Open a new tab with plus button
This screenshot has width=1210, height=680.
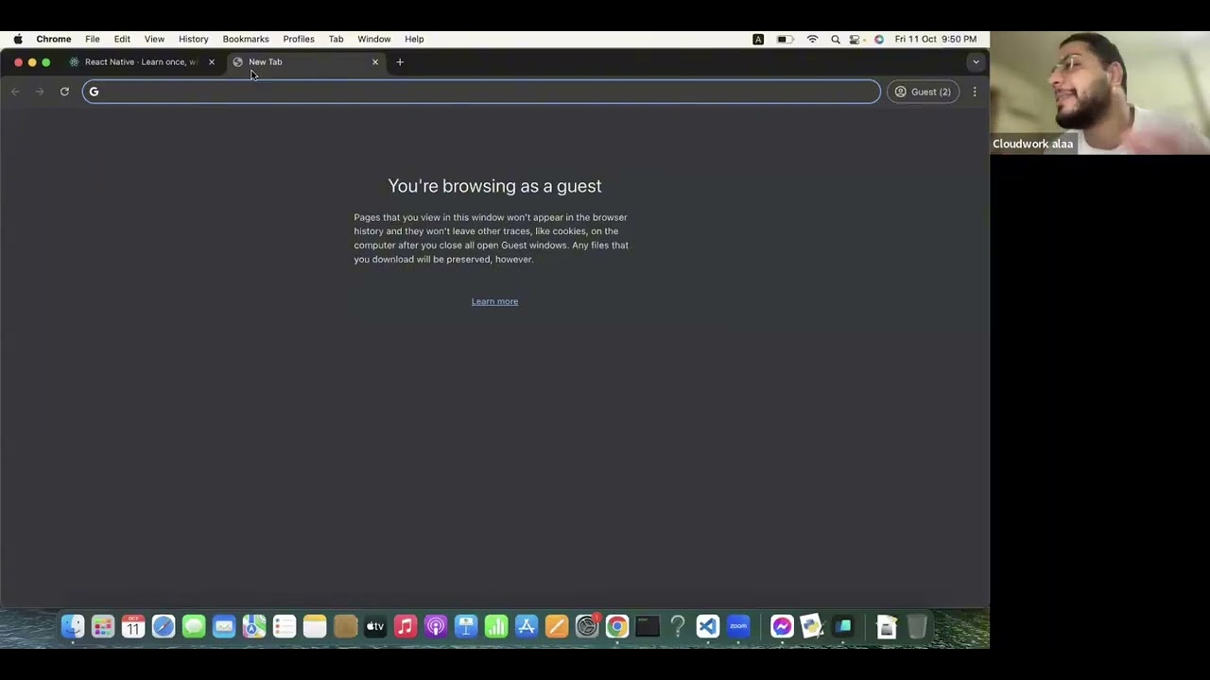400,62
